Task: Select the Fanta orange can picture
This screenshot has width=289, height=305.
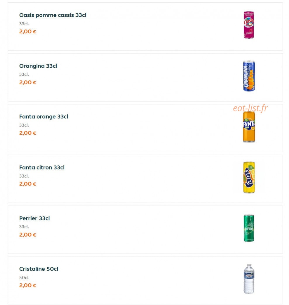Action: point(249,127)
